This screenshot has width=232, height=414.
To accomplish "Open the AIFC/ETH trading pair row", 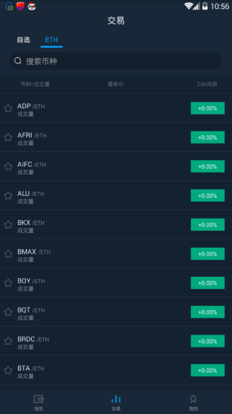I will pos(116,166).
